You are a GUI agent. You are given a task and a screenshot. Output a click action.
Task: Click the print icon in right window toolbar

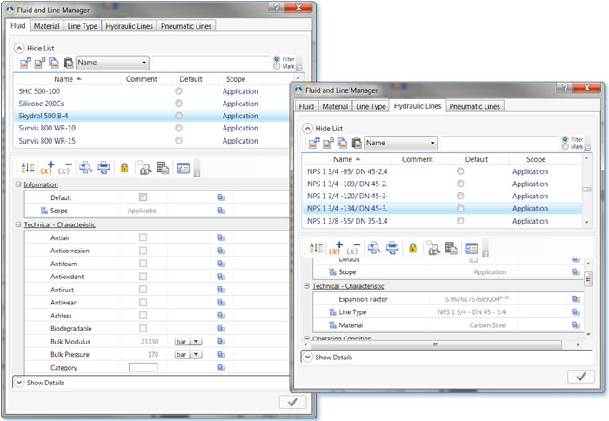392,248
